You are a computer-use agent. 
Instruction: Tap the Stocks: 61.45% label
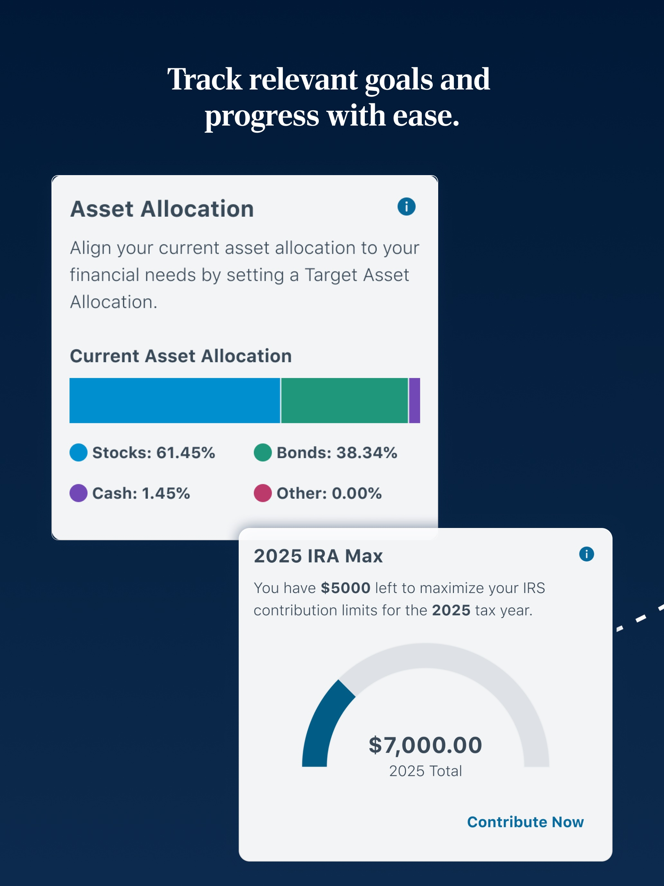(x=154, y=453)
